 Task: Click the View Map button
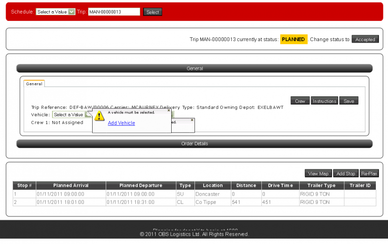pyautogui.click(x=318, y=173)
